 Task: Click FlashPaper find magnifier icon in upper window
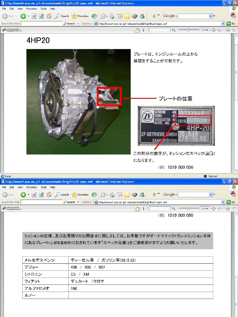coord(174,30)
